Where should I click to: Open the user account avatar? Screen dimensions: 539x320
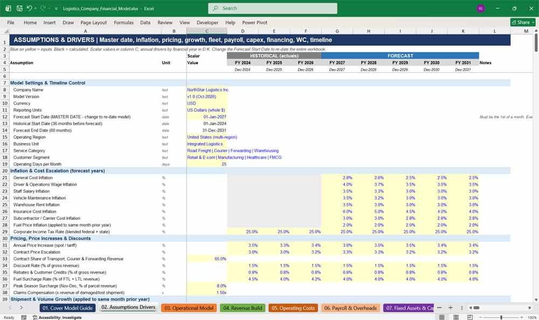click(x=481, y=8)
